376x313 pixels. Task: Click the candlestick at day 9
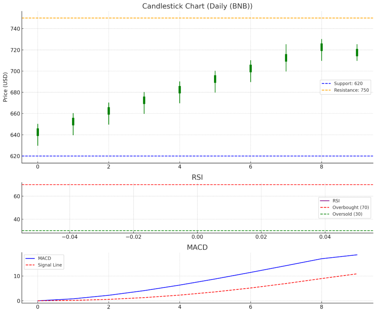357,53
